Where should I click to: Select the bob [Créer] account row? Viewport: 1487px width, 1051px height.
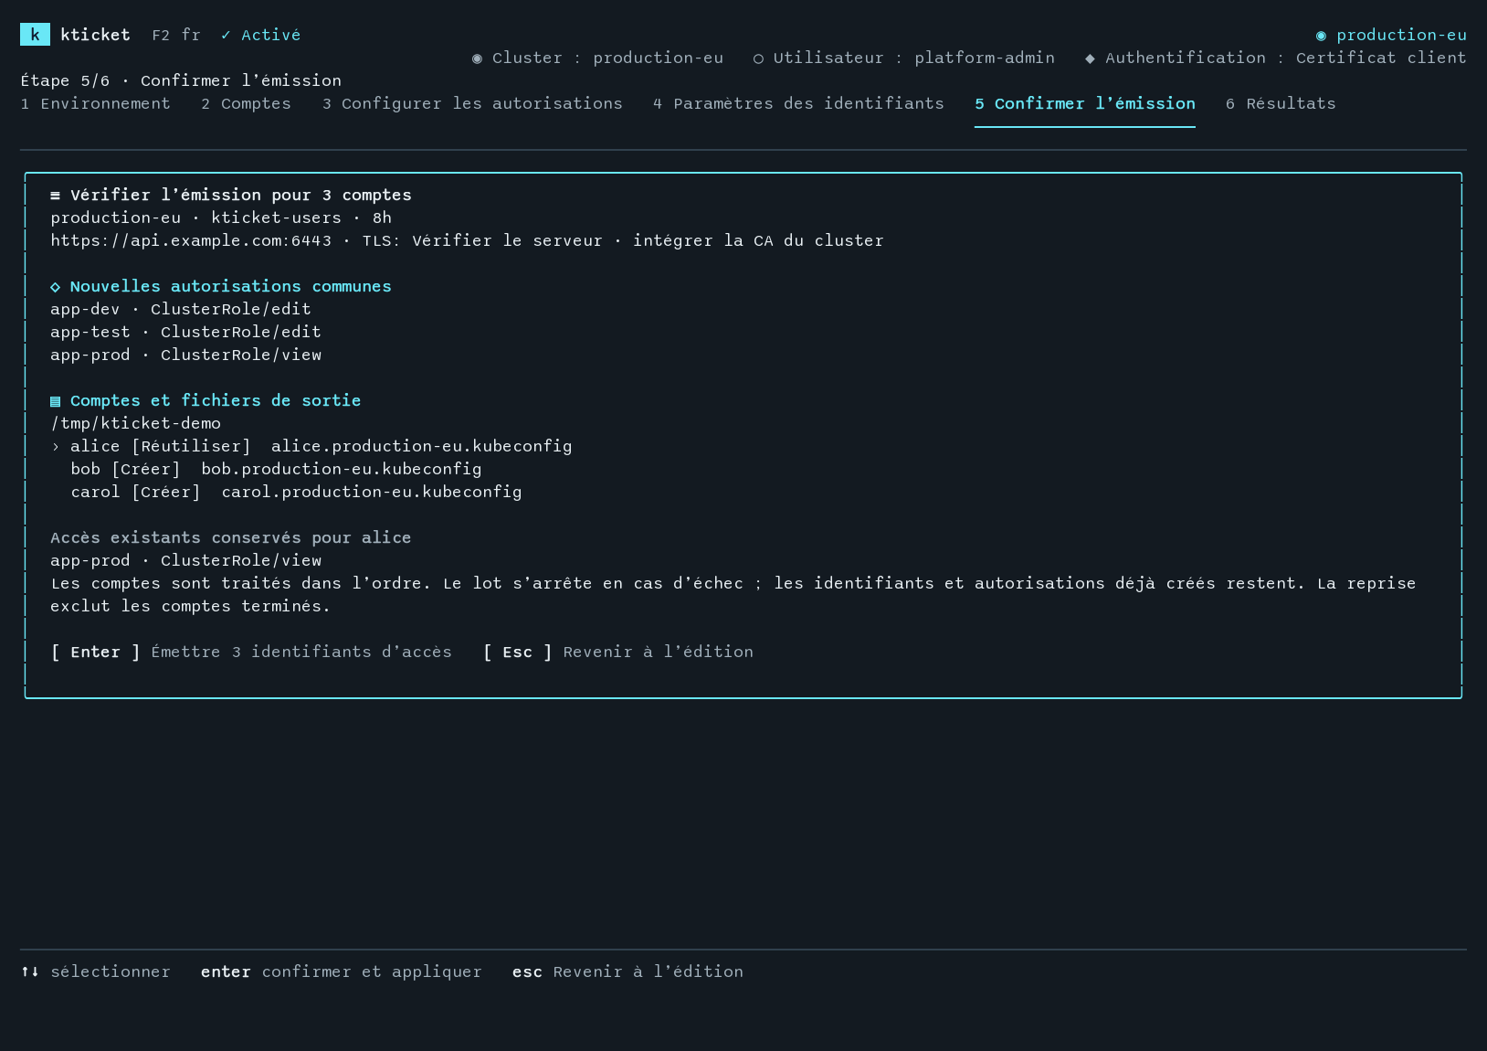[276, 470]
